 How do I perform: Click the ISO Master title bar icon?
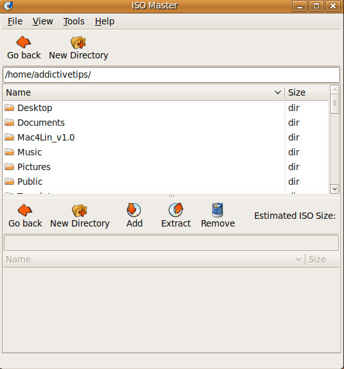click(8, 6)
